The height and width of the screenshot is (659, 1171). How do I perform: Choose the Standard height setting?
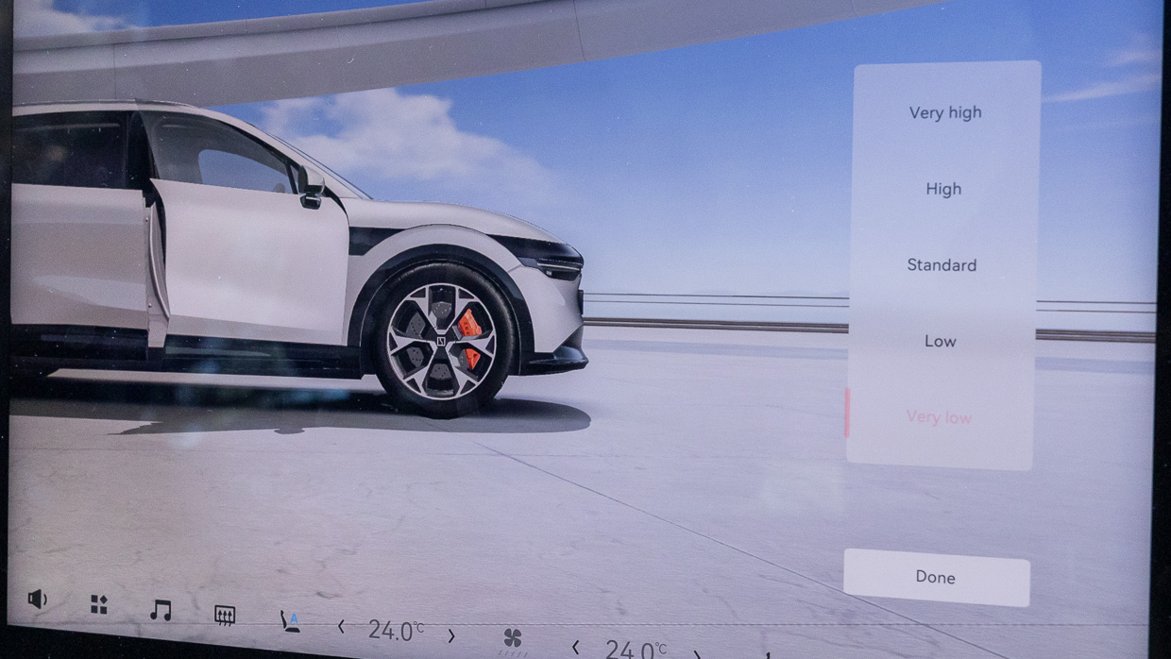tap(942, 265)
